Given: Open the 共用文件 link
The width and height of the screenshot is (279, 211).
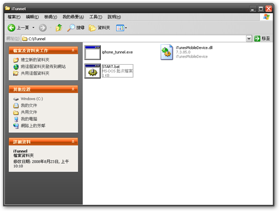Looking at the screenshot, I should [29, 112].
